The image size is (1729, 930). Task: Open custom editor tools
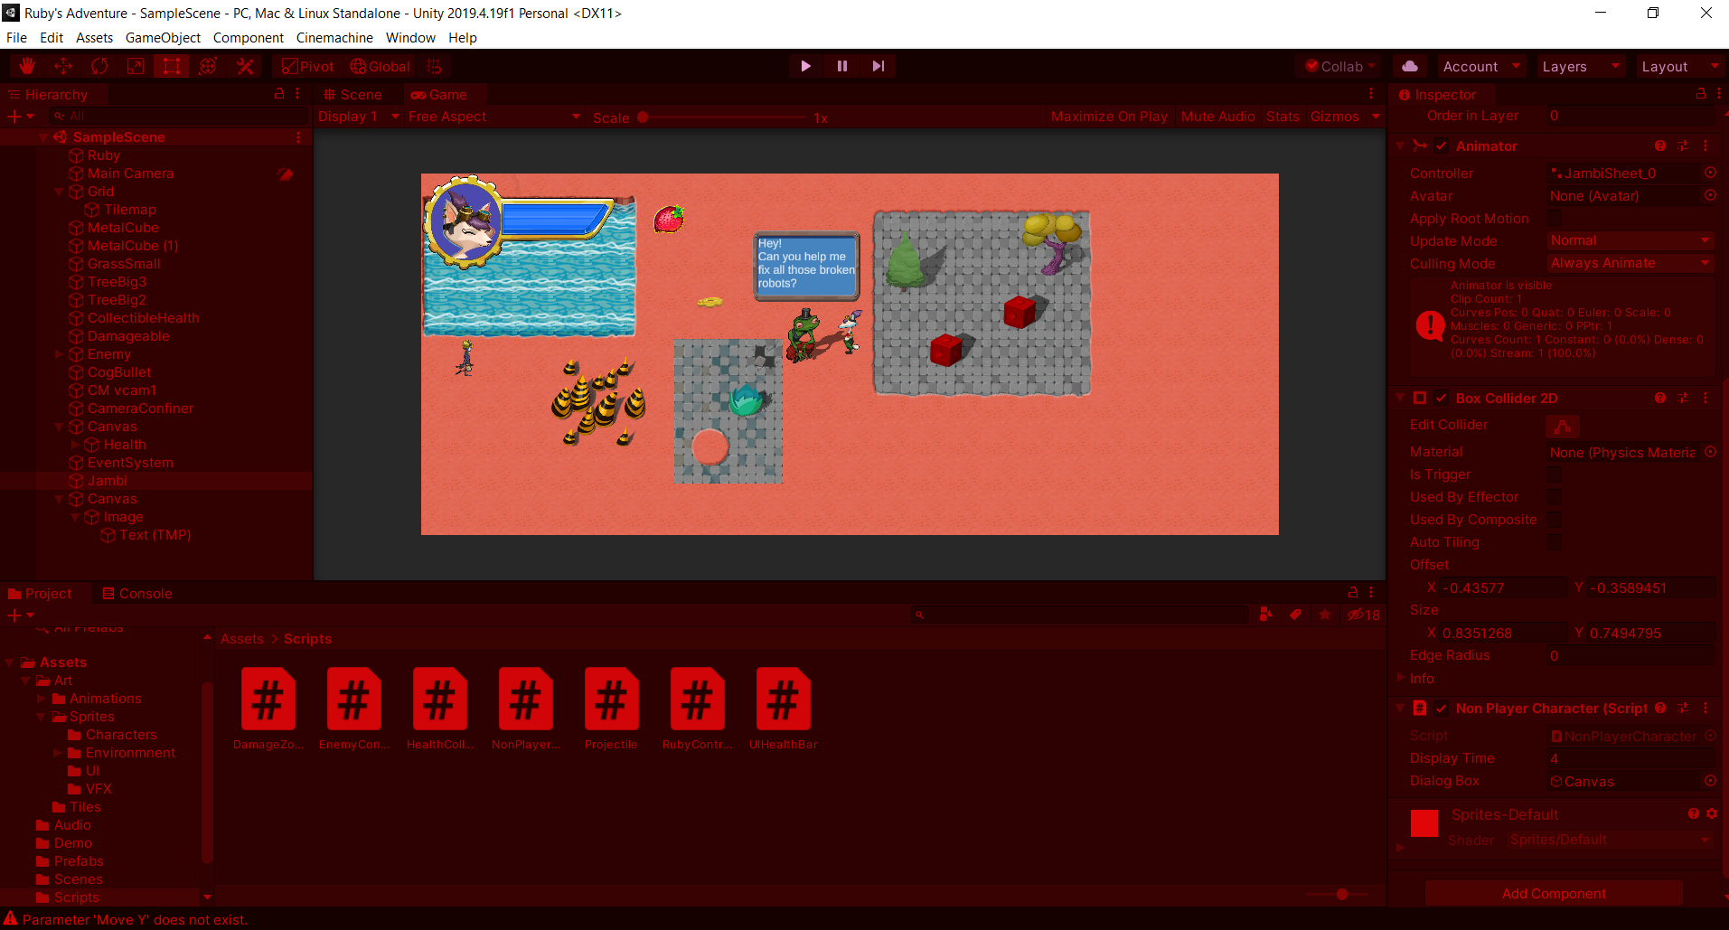pyautogui.click(x=244, y=66)
